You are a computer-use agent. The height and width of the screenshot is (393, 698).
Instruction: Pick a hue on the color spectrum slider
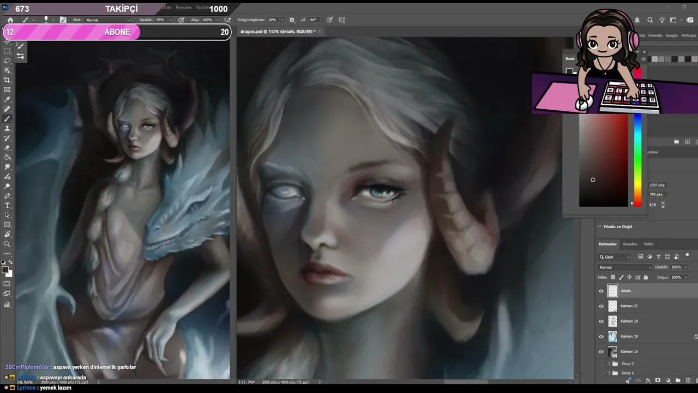pyautogui.click(x=638, y=160)
